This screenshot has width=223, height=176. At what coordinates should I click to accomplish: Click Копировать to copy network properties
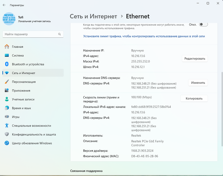point(194,98)
